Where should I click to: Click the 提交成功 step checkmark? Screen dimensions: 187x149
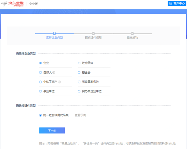(132, 33)
